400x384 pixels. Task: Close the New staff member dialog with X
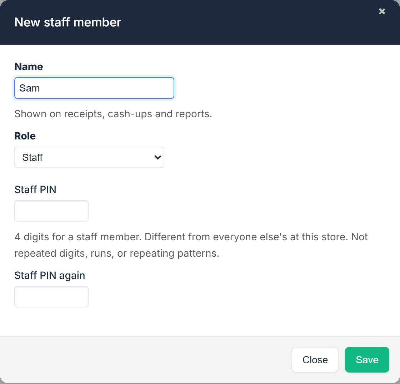(382, 11)
